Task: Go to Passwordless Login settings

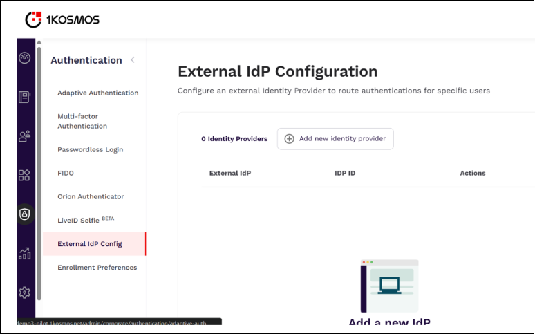Action: pyautogui.click(x=90, y=149)
